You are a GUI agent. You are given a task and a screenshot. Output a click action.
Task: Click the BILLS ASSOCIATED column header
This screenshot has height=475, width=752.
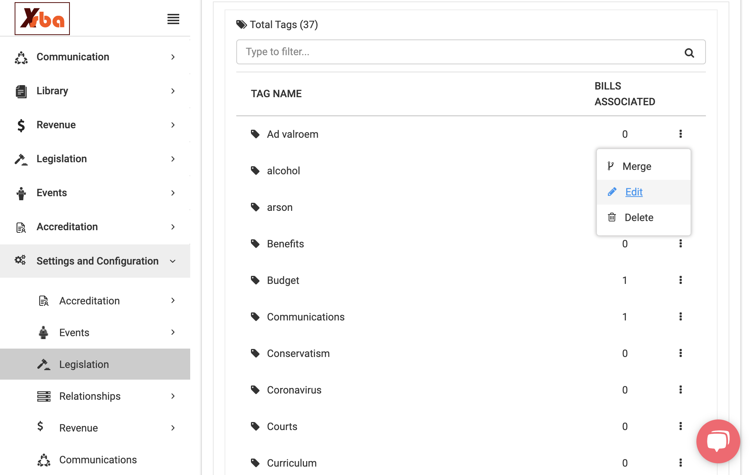click(x=625, y=94)
